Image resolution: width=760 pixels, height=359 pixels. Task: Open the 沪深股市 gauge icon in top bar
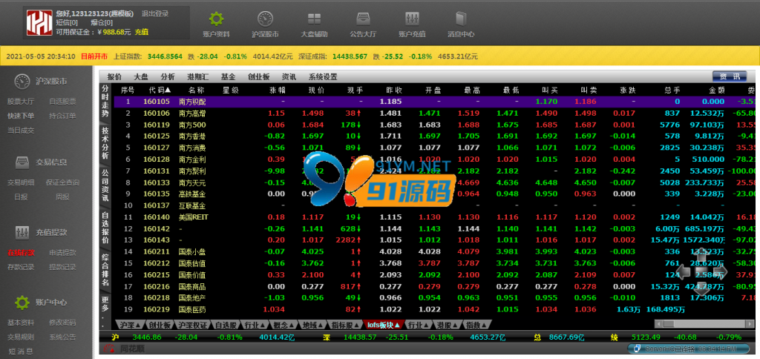[265, 19]
